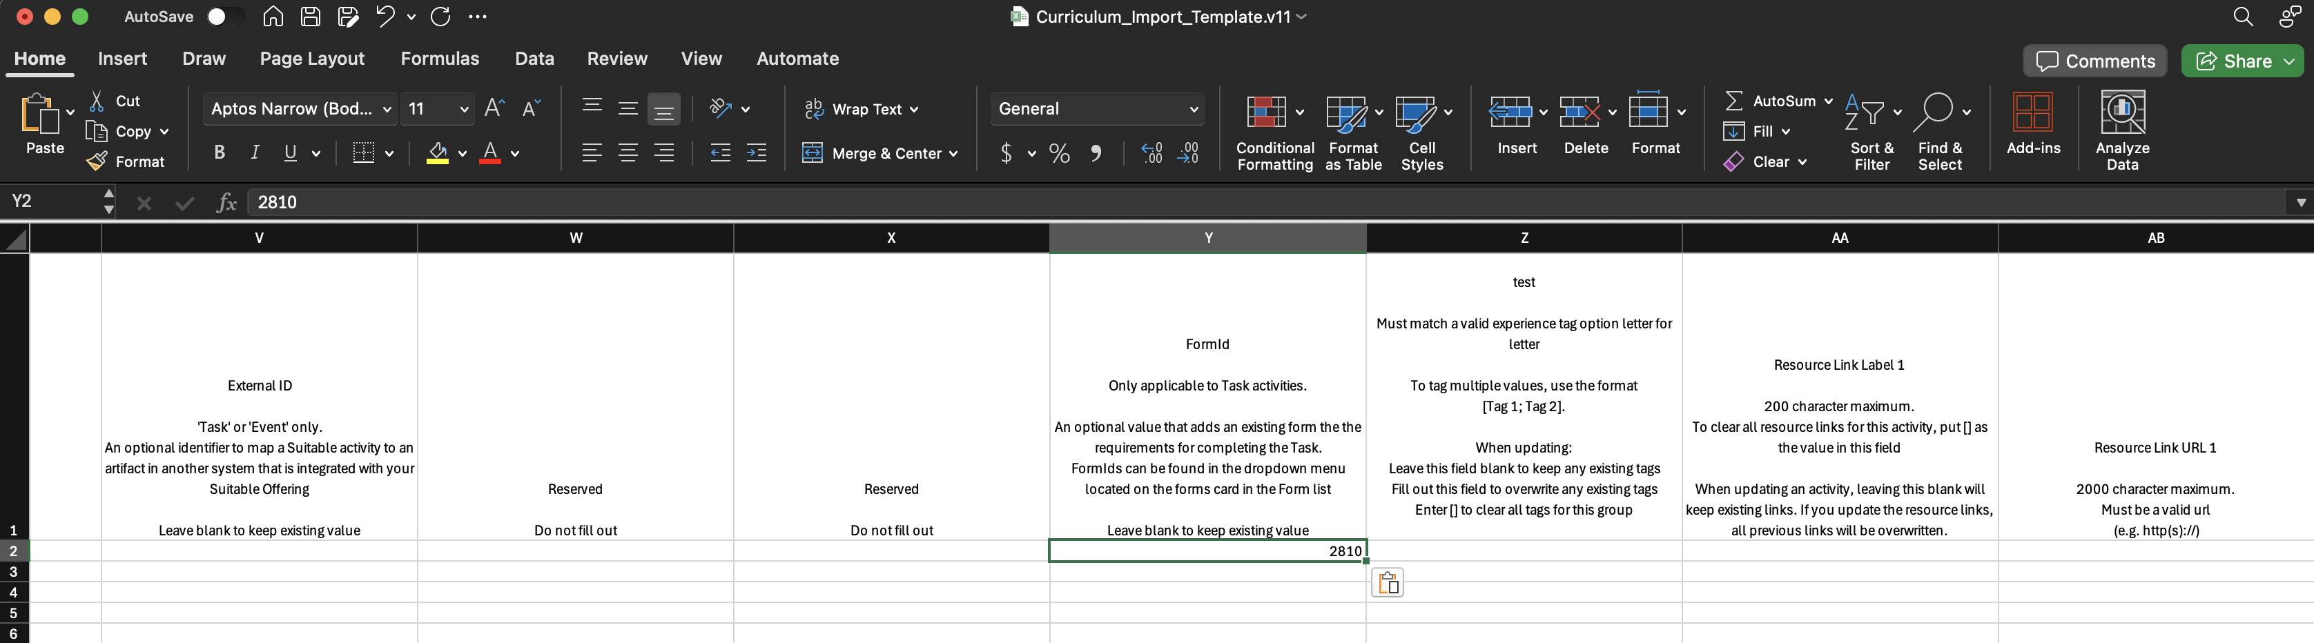Expand Merge & Center options arrow
This screenshot has width=2314, height=643.
953,154
